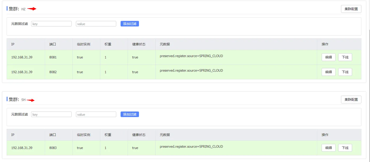
Task: Edit the instance on port 8081
Action: coord(329,57)
